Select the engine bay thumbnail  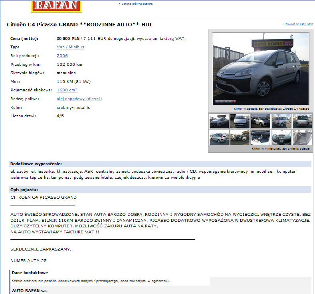point(261,138)
